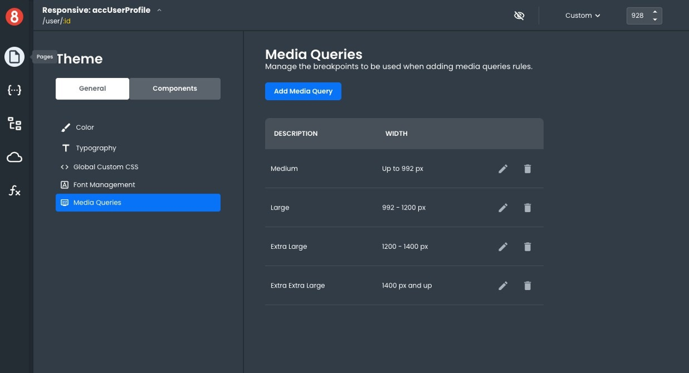Viewport: 689px width, 373px height.
Task: Open the cloud Resources icon
Action: pos(14,158)
